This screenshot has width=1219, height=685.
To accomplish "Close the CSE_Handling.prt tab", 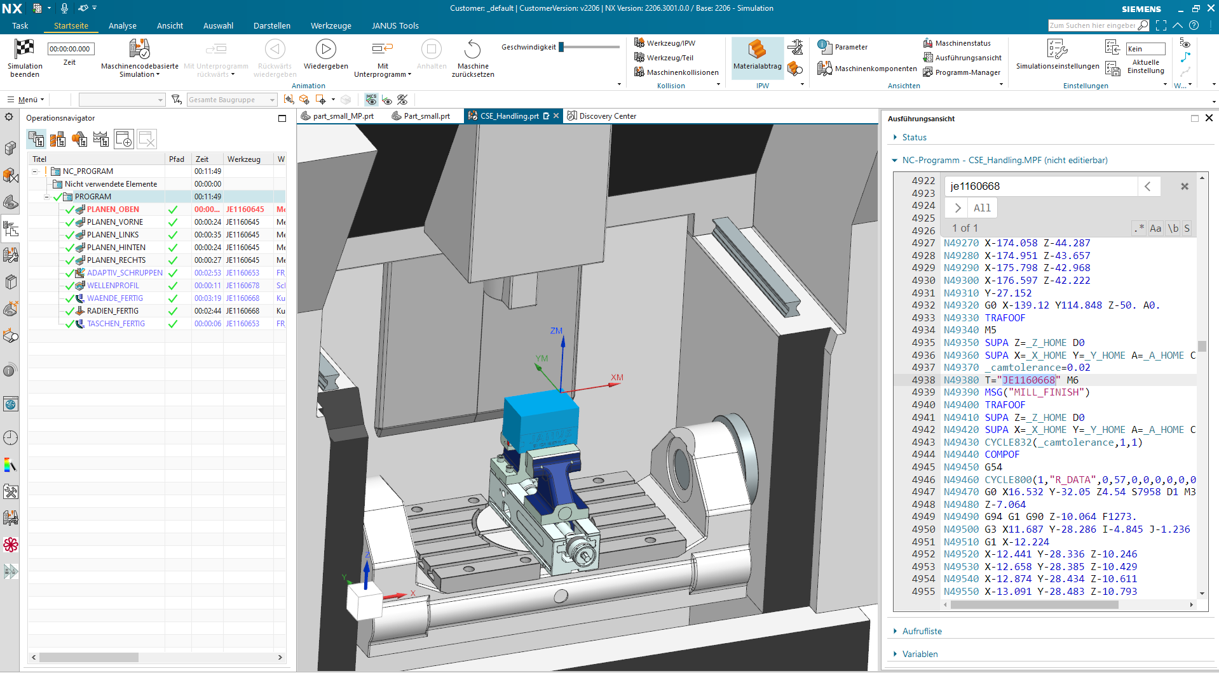I will (556, 116).
